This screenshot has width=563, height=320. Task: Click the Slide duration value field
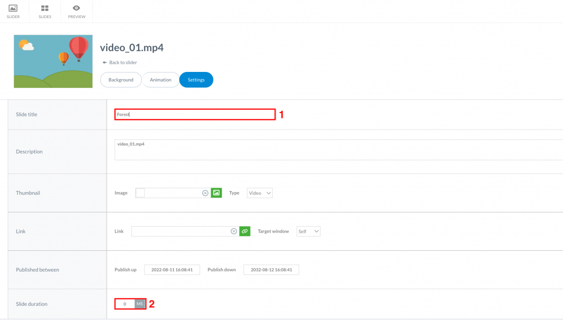(x=125, y=304)
